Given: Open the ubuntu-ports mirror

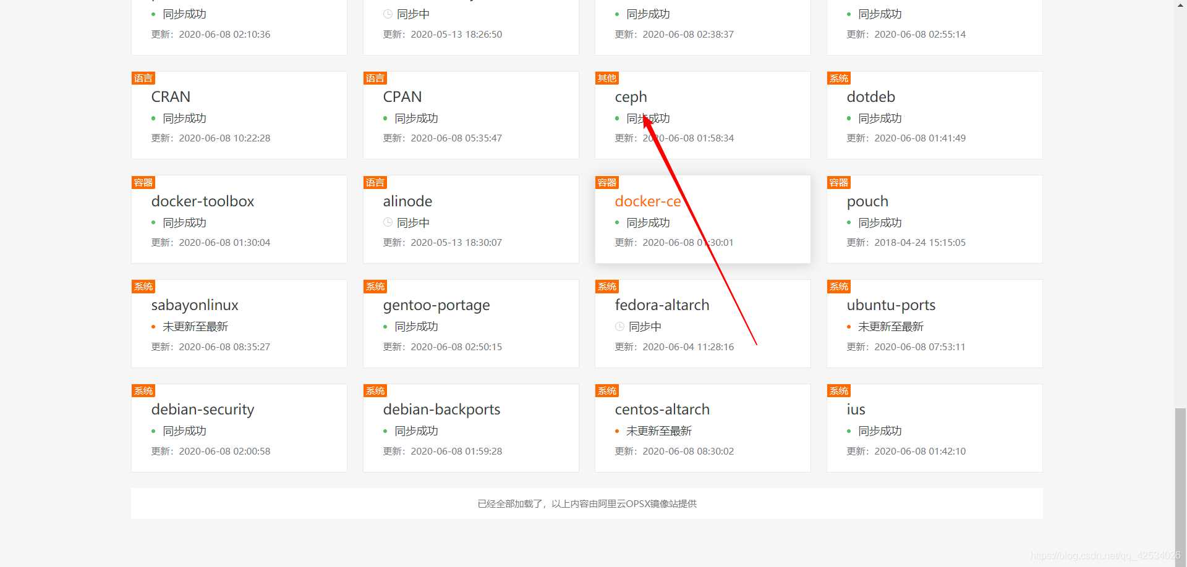Looking at the screenshot, I should point(891,306).
